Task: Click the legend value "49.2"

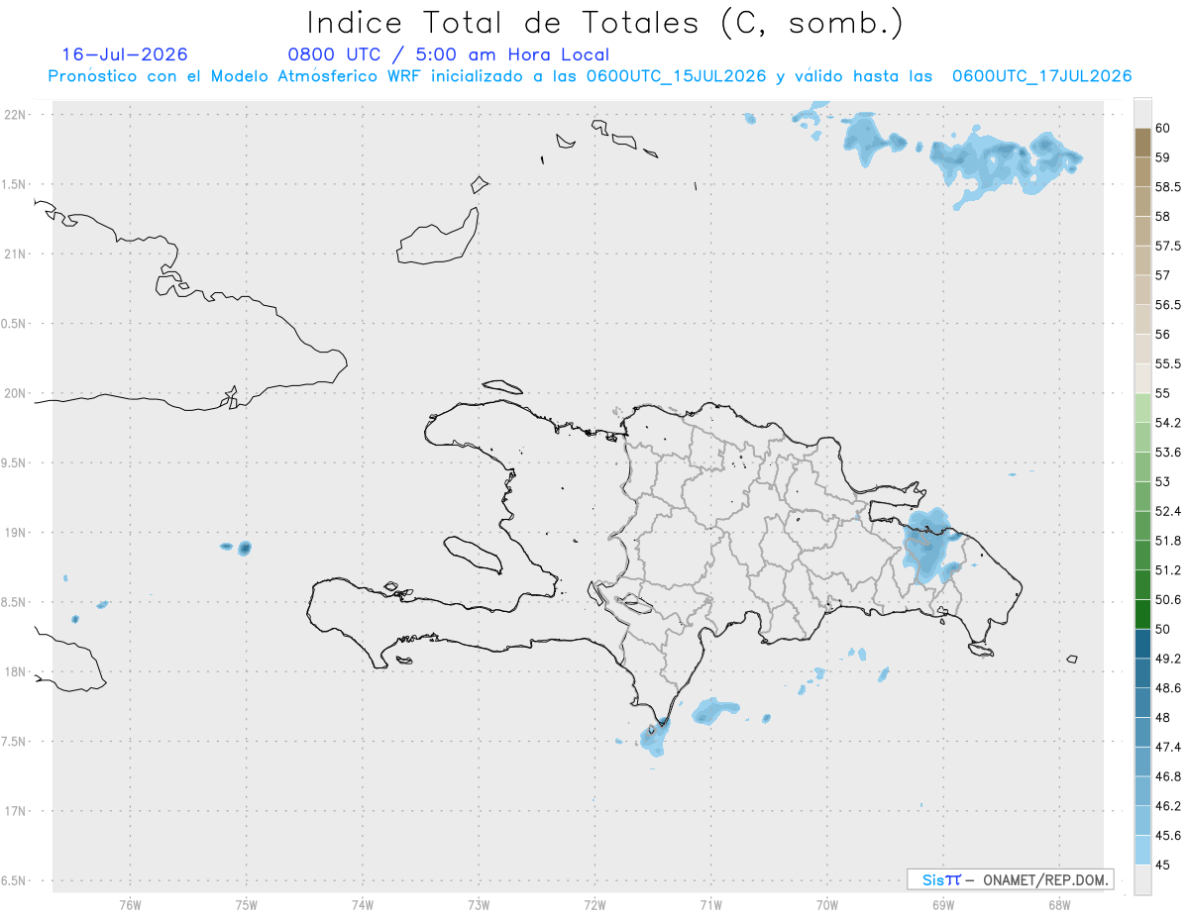Action: 1168,659
